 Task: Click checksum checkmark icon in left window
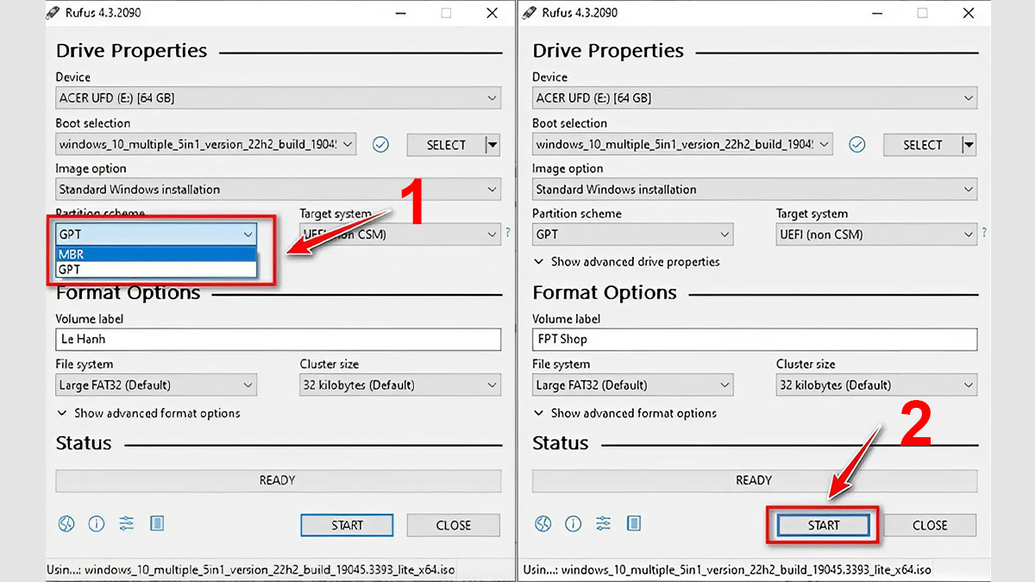click(x=380, y=145)
